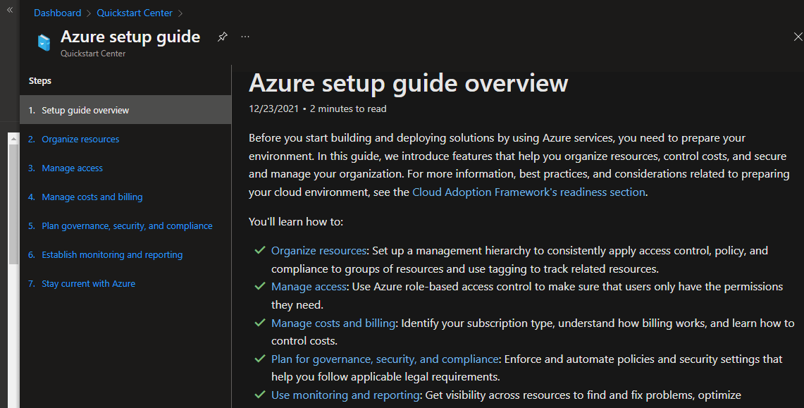Follow the Manage access link in overview

click(x=309, y=287)
